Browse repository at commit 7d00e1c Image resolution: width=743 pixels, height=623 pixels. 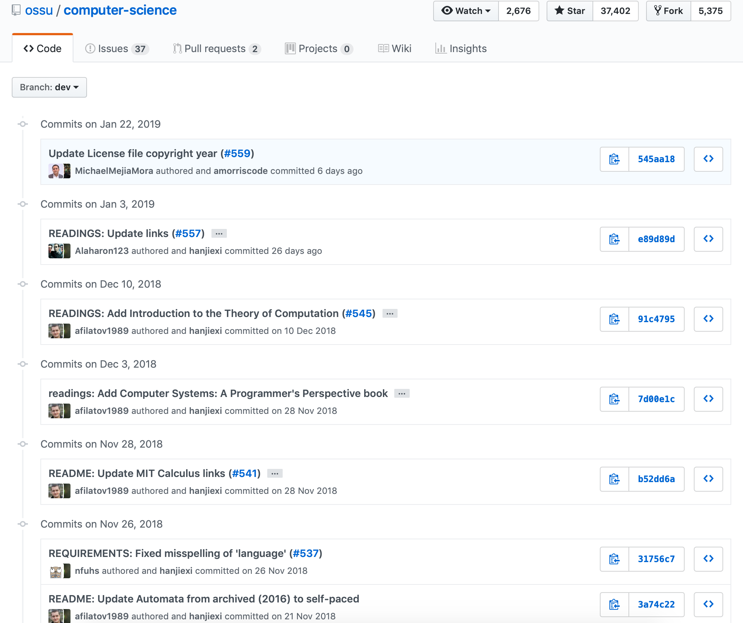(x=708, y=399)
